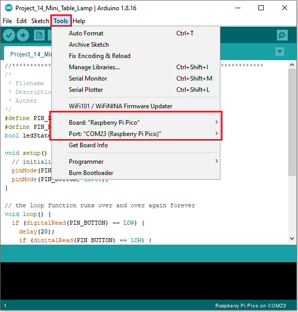Viewport: 298px width, 312px height.
Task: Click the New sketch page icon
Action: [39, 35]
